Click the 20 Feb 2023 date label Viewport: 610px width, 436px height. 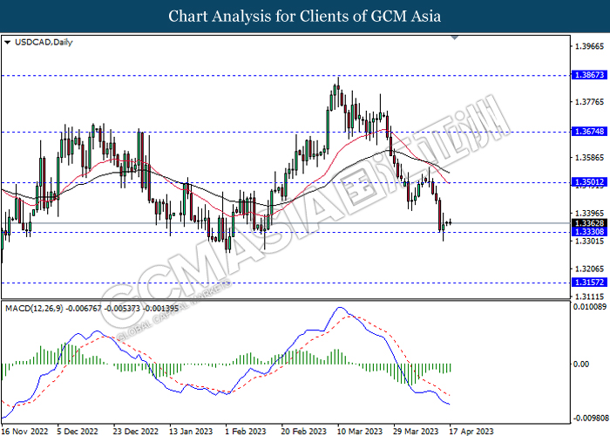[x=304, y=431]
